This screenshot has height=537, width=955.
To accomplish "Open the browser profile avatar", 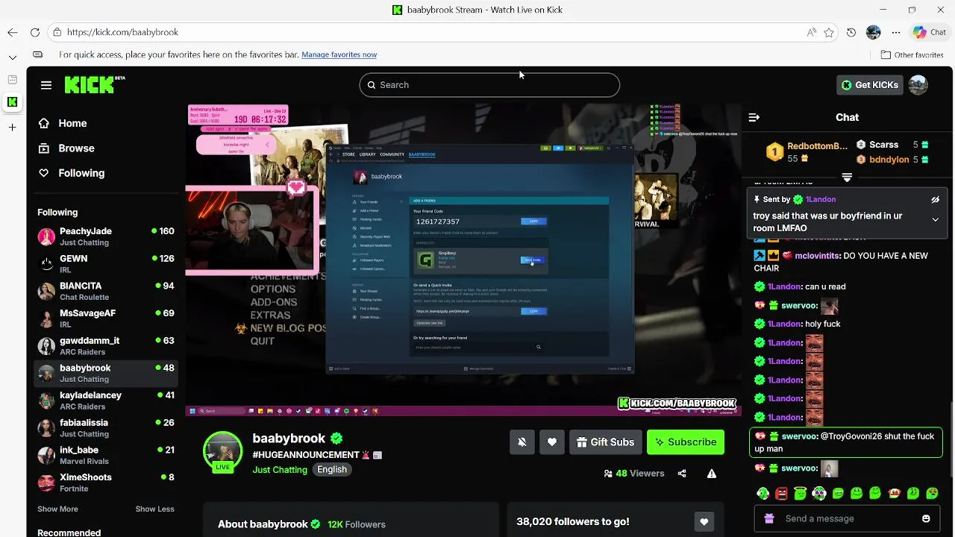I will coord(874,32).
